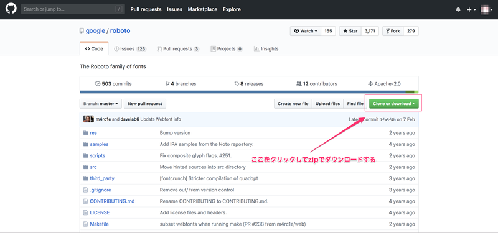Open GitHub home via Octocat logo

pyautogui.click(x=11, y=9)
